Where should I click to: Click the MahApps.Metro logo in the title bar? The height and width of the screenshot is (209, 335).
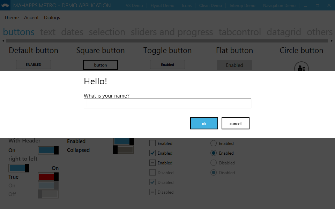tap(5, 5)
